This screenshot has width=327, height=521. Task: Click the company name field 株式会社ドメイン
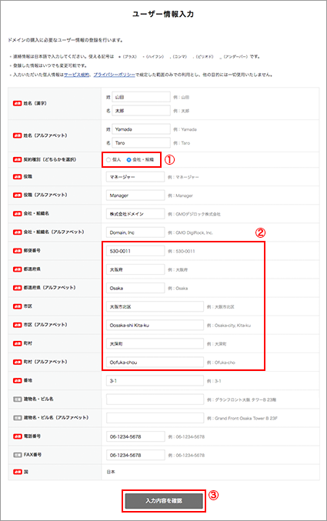click(135, 214)
